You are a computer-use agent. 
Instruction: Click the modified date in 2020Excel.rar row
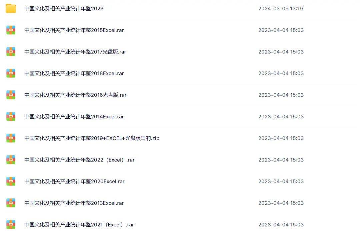coord(281,181)
